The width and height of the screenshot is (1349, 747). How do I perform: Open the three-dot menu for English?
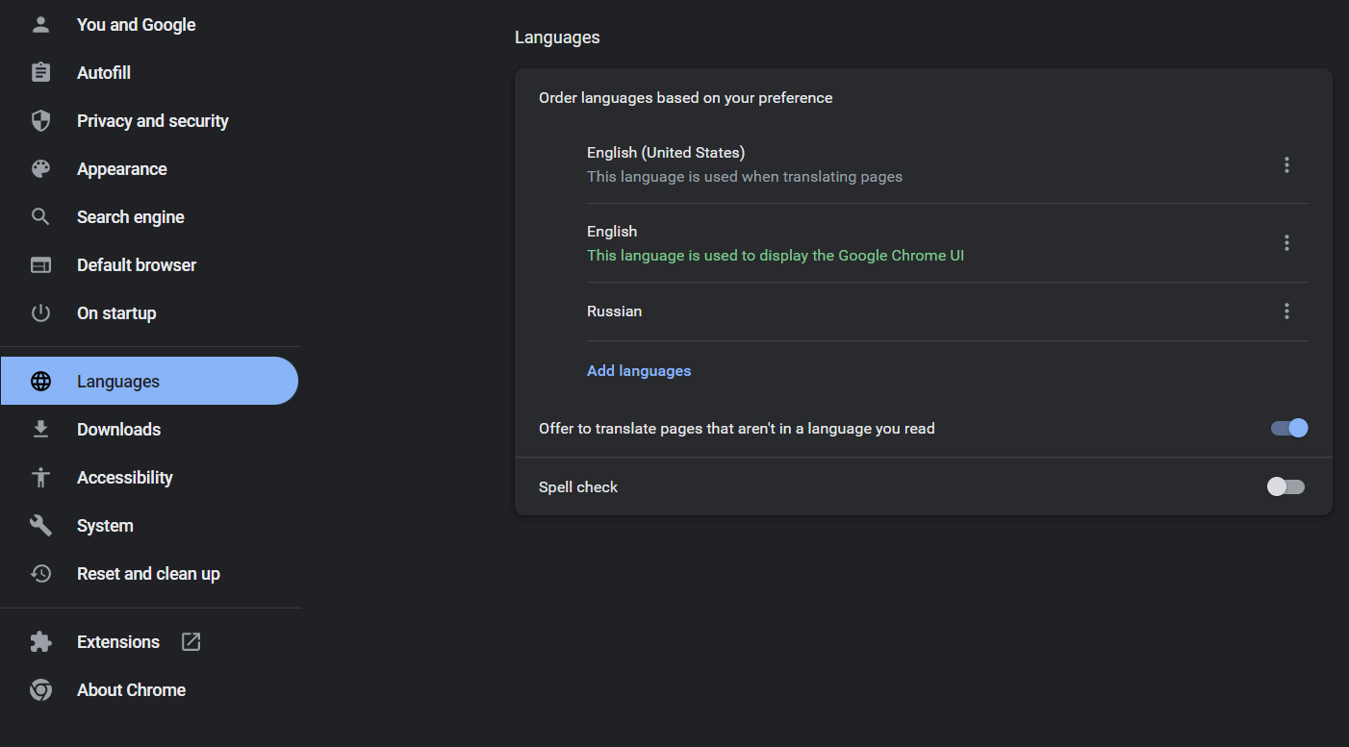pyautogui.click(x=1286, y=242)
